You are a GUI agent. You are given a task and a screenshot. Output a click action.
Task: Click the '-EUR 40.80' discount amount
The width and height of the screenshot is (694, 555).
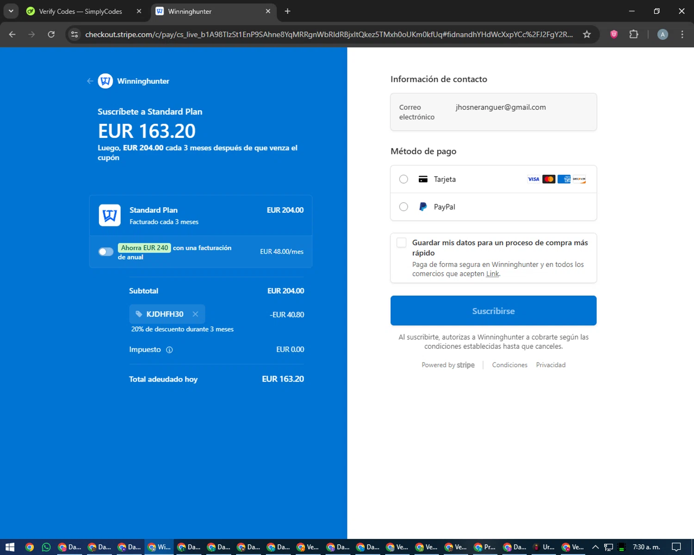pos(287,314)
